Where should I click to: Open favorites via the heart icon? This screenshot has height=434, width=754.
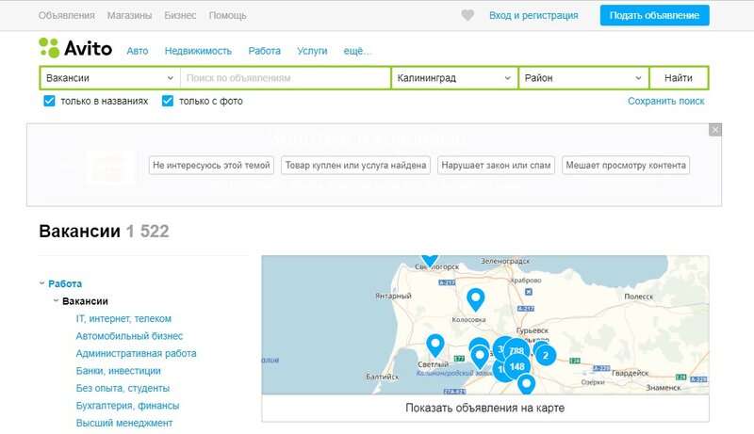pos(467,15)
